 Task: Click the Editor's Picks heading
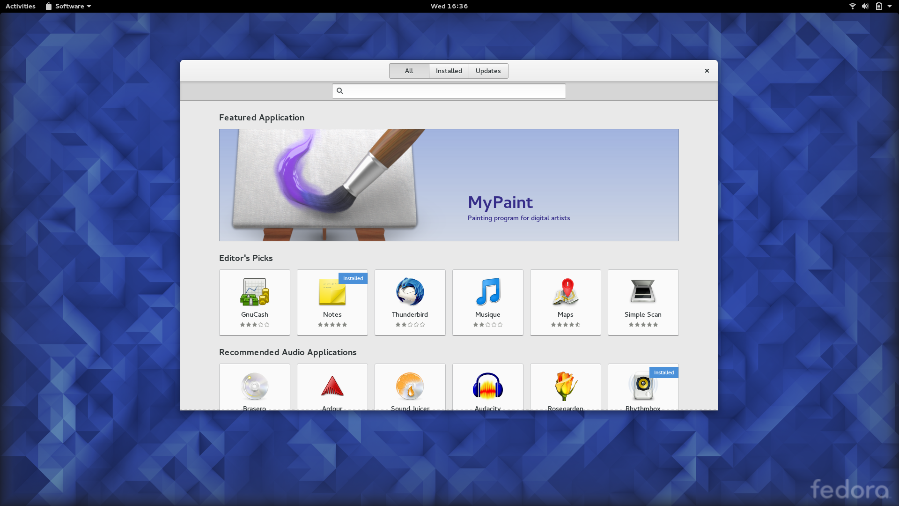click(246, 258)
